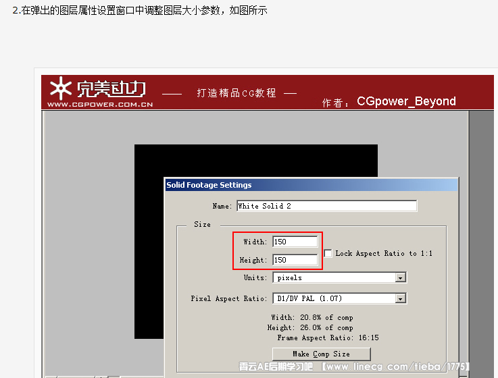Click the CGPower star logo icon
Image resolution: width=498 pixels, height=378 pixels.
click(x=61, y=90)
